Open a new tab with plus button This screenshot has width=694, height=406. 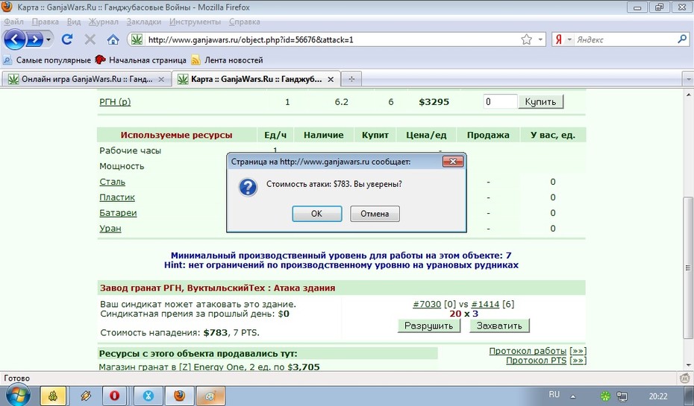pos(351,79)
